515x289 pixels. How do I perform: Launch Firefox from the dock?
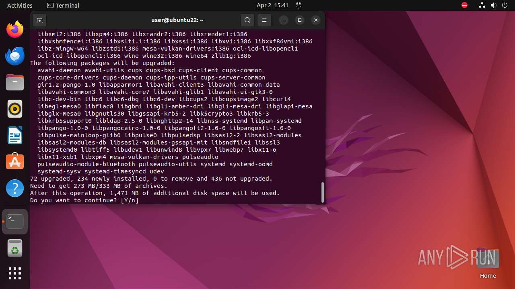[x=15, y=29]
